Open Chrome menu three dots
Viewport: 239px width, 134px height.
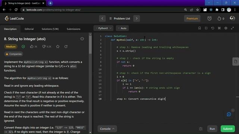click(235, 10)
